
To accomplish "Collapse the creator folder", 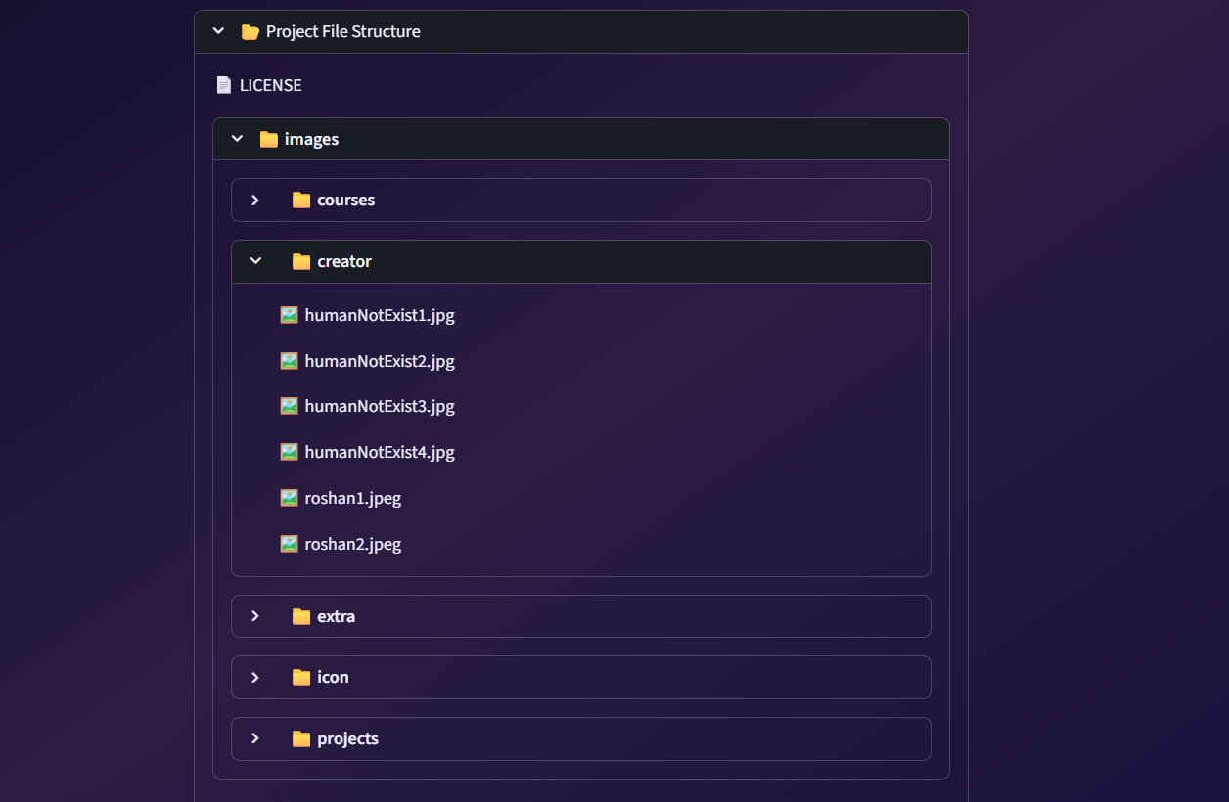I will pyautogui.click(x=255, y=261).
